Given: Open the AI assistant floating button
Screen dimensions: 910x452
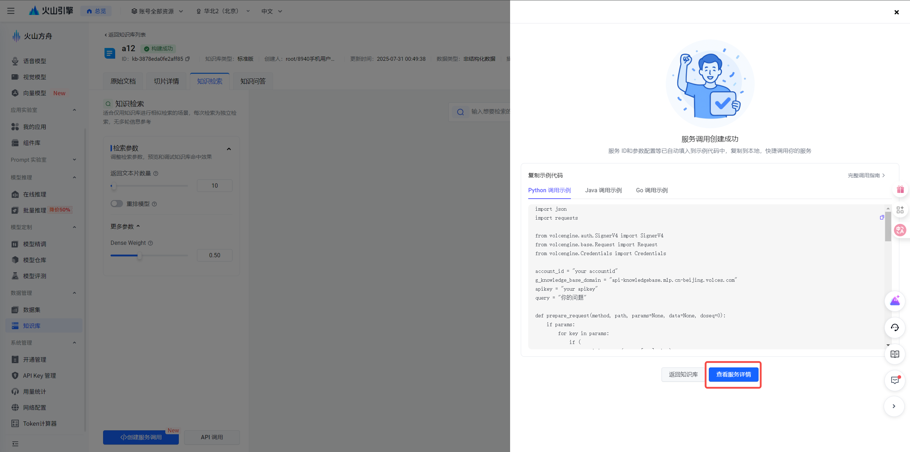Looking at the screenshot, I should tap(895, 301).
